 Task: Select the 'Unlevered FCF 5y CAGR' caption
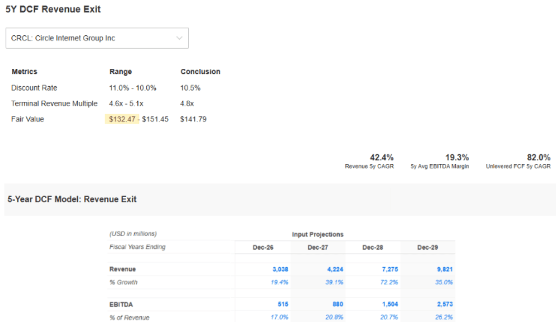click(x=518, y=166)
